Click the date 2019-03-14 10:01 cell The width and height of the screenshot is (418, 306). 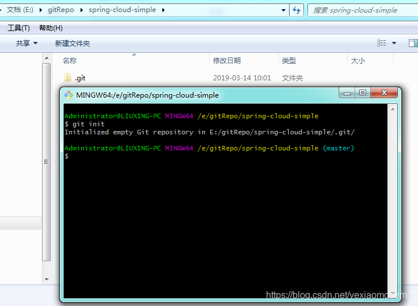click(242, 78)
